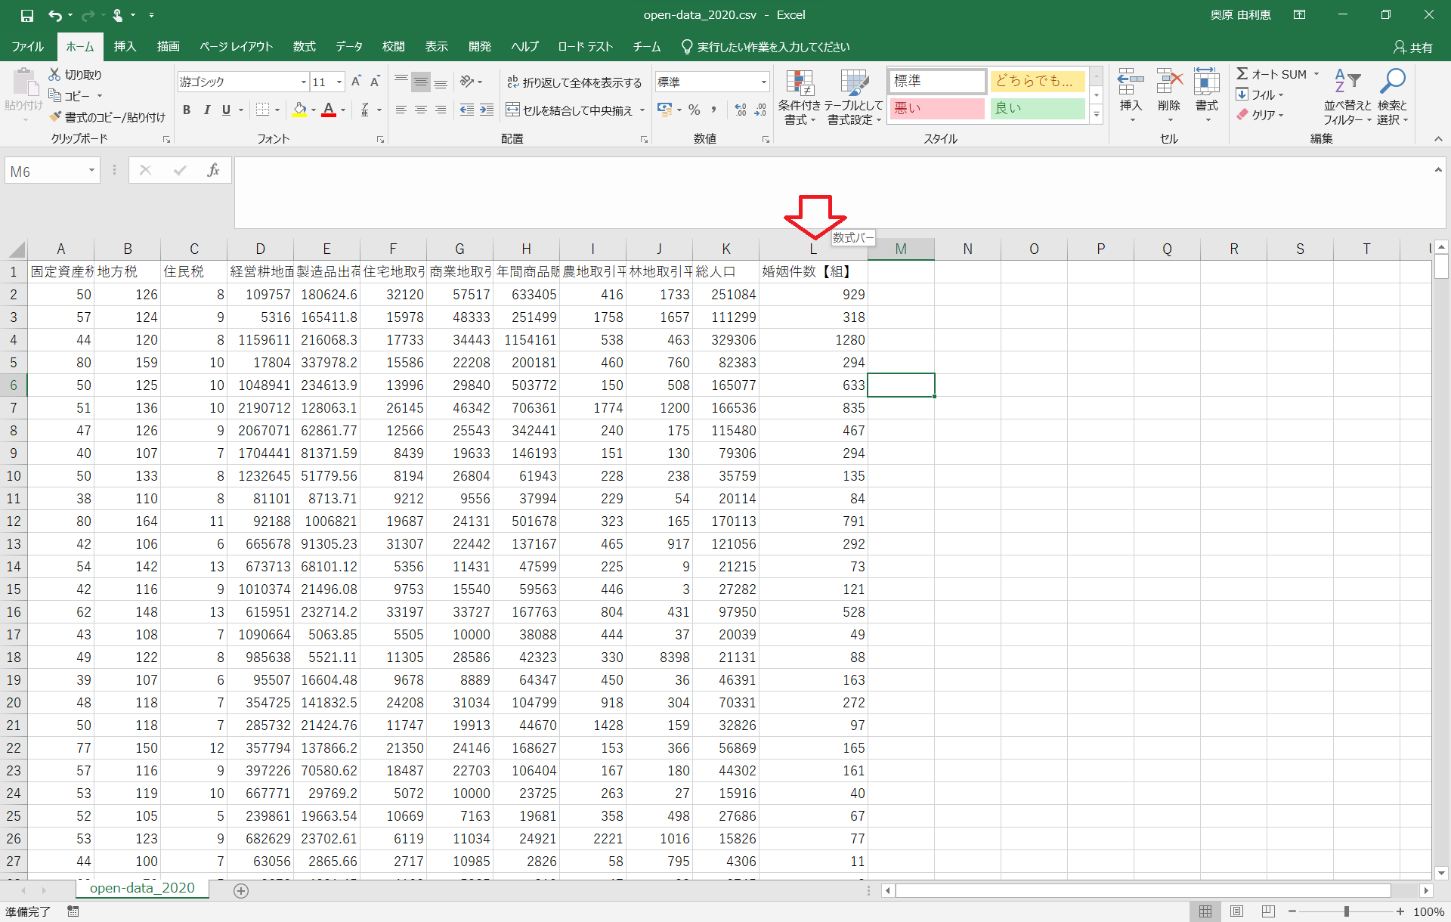Click the Undo arrow icon
This screenshot has height=922, width=1451.
54,15
